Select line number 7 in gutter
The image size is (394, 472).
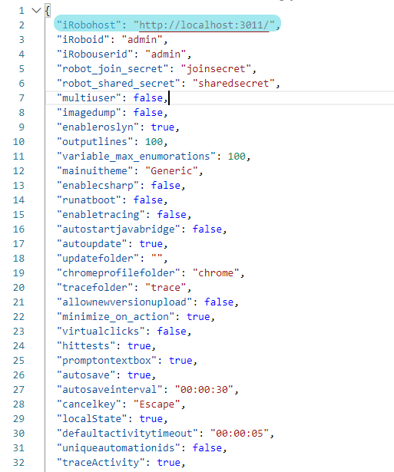pos(22,98)
